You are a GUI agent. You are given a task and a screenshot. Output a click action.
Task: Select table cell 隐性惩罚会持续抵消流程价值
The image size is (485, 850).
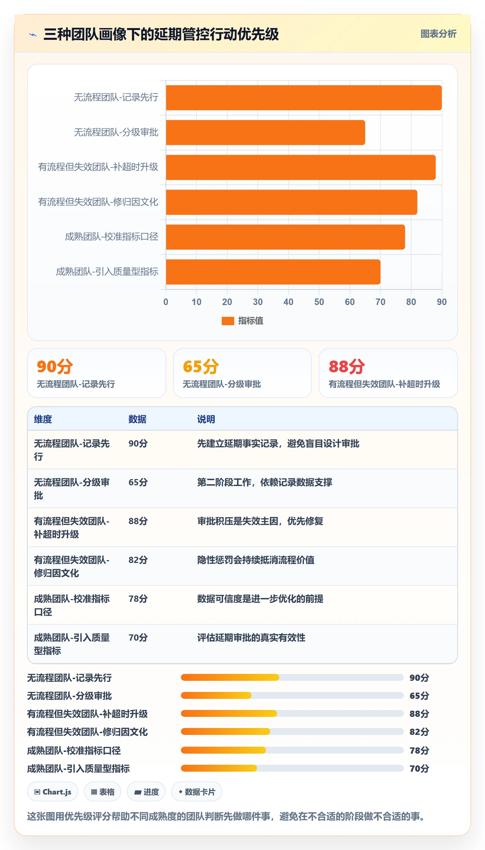click(x=256, y=560)
